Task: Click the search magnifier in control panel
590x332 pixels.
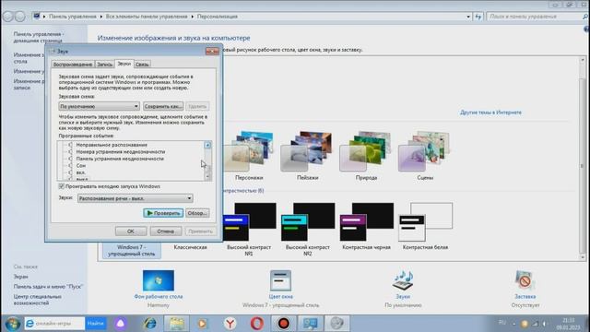Action: point(585,17)
